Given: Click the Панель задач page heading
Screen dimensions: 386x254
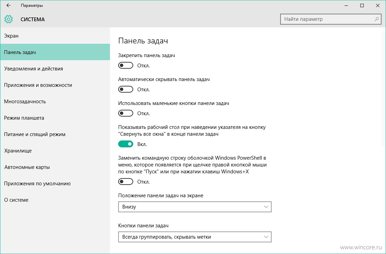Looking at the screenshot, I should pyautogui.click(x=143, y=41).
